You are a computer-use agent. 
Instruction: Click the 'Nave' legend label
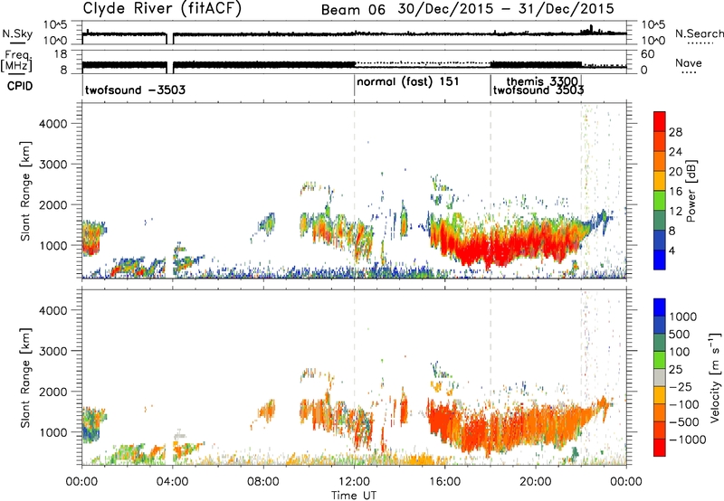click(689, 62)
